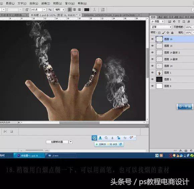
Task: Click the floating toolbar microphone icon
Action: (112, 138)
